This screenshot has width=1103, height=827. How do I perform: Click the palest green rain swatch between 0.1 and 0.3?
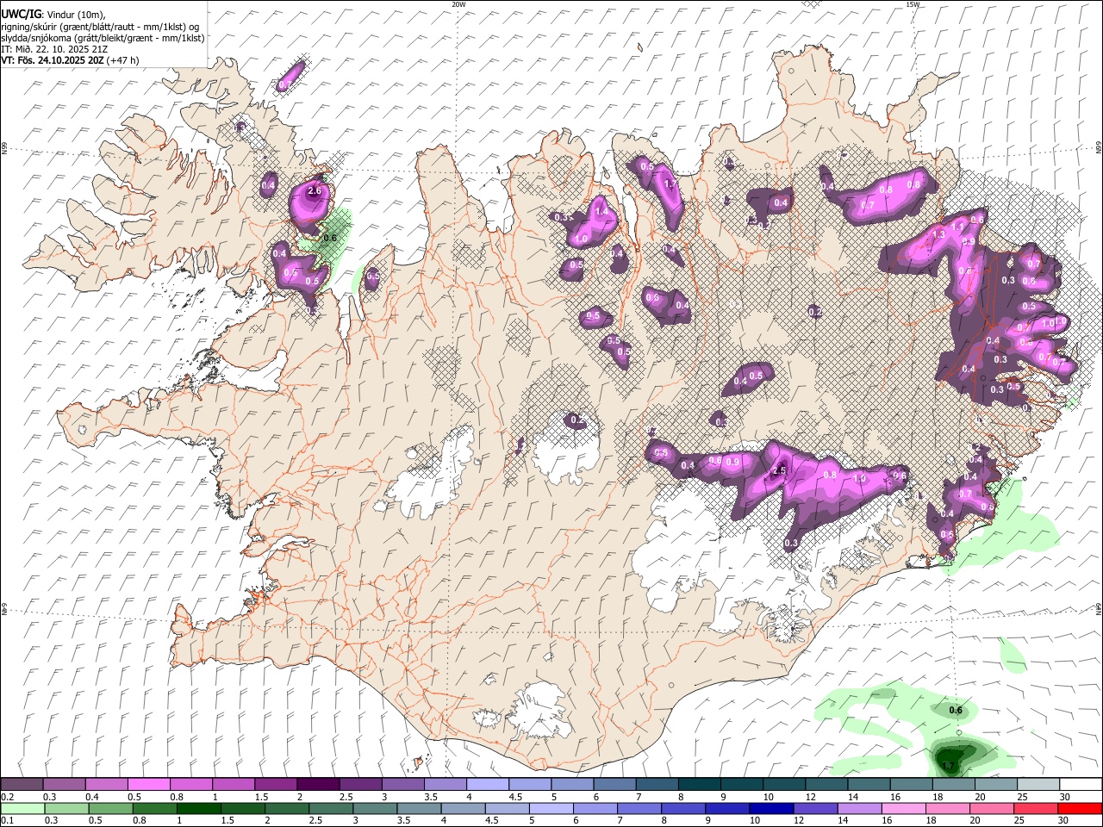tap(23, 808)
